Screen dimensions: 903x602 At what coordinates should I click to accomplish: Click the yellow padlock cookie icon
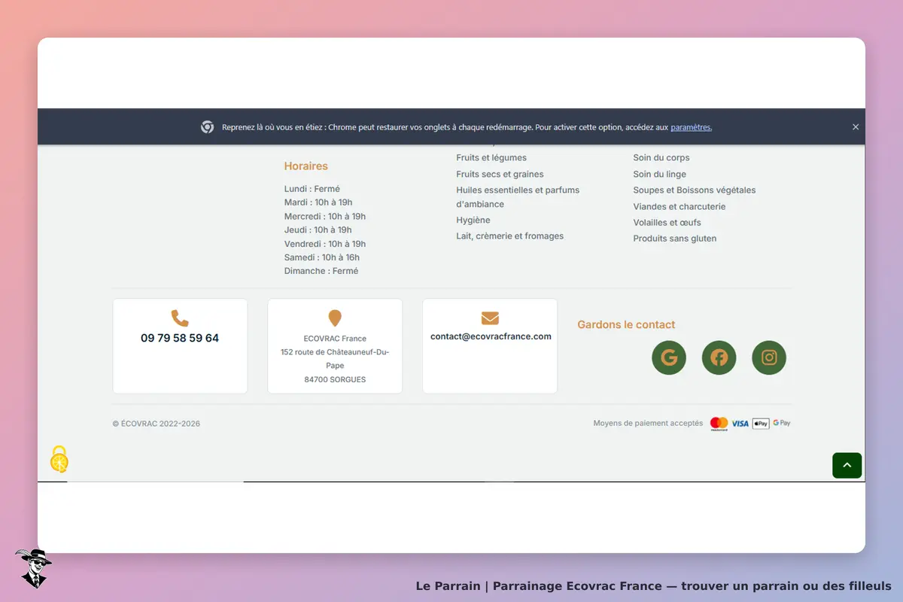pos(59,459)
